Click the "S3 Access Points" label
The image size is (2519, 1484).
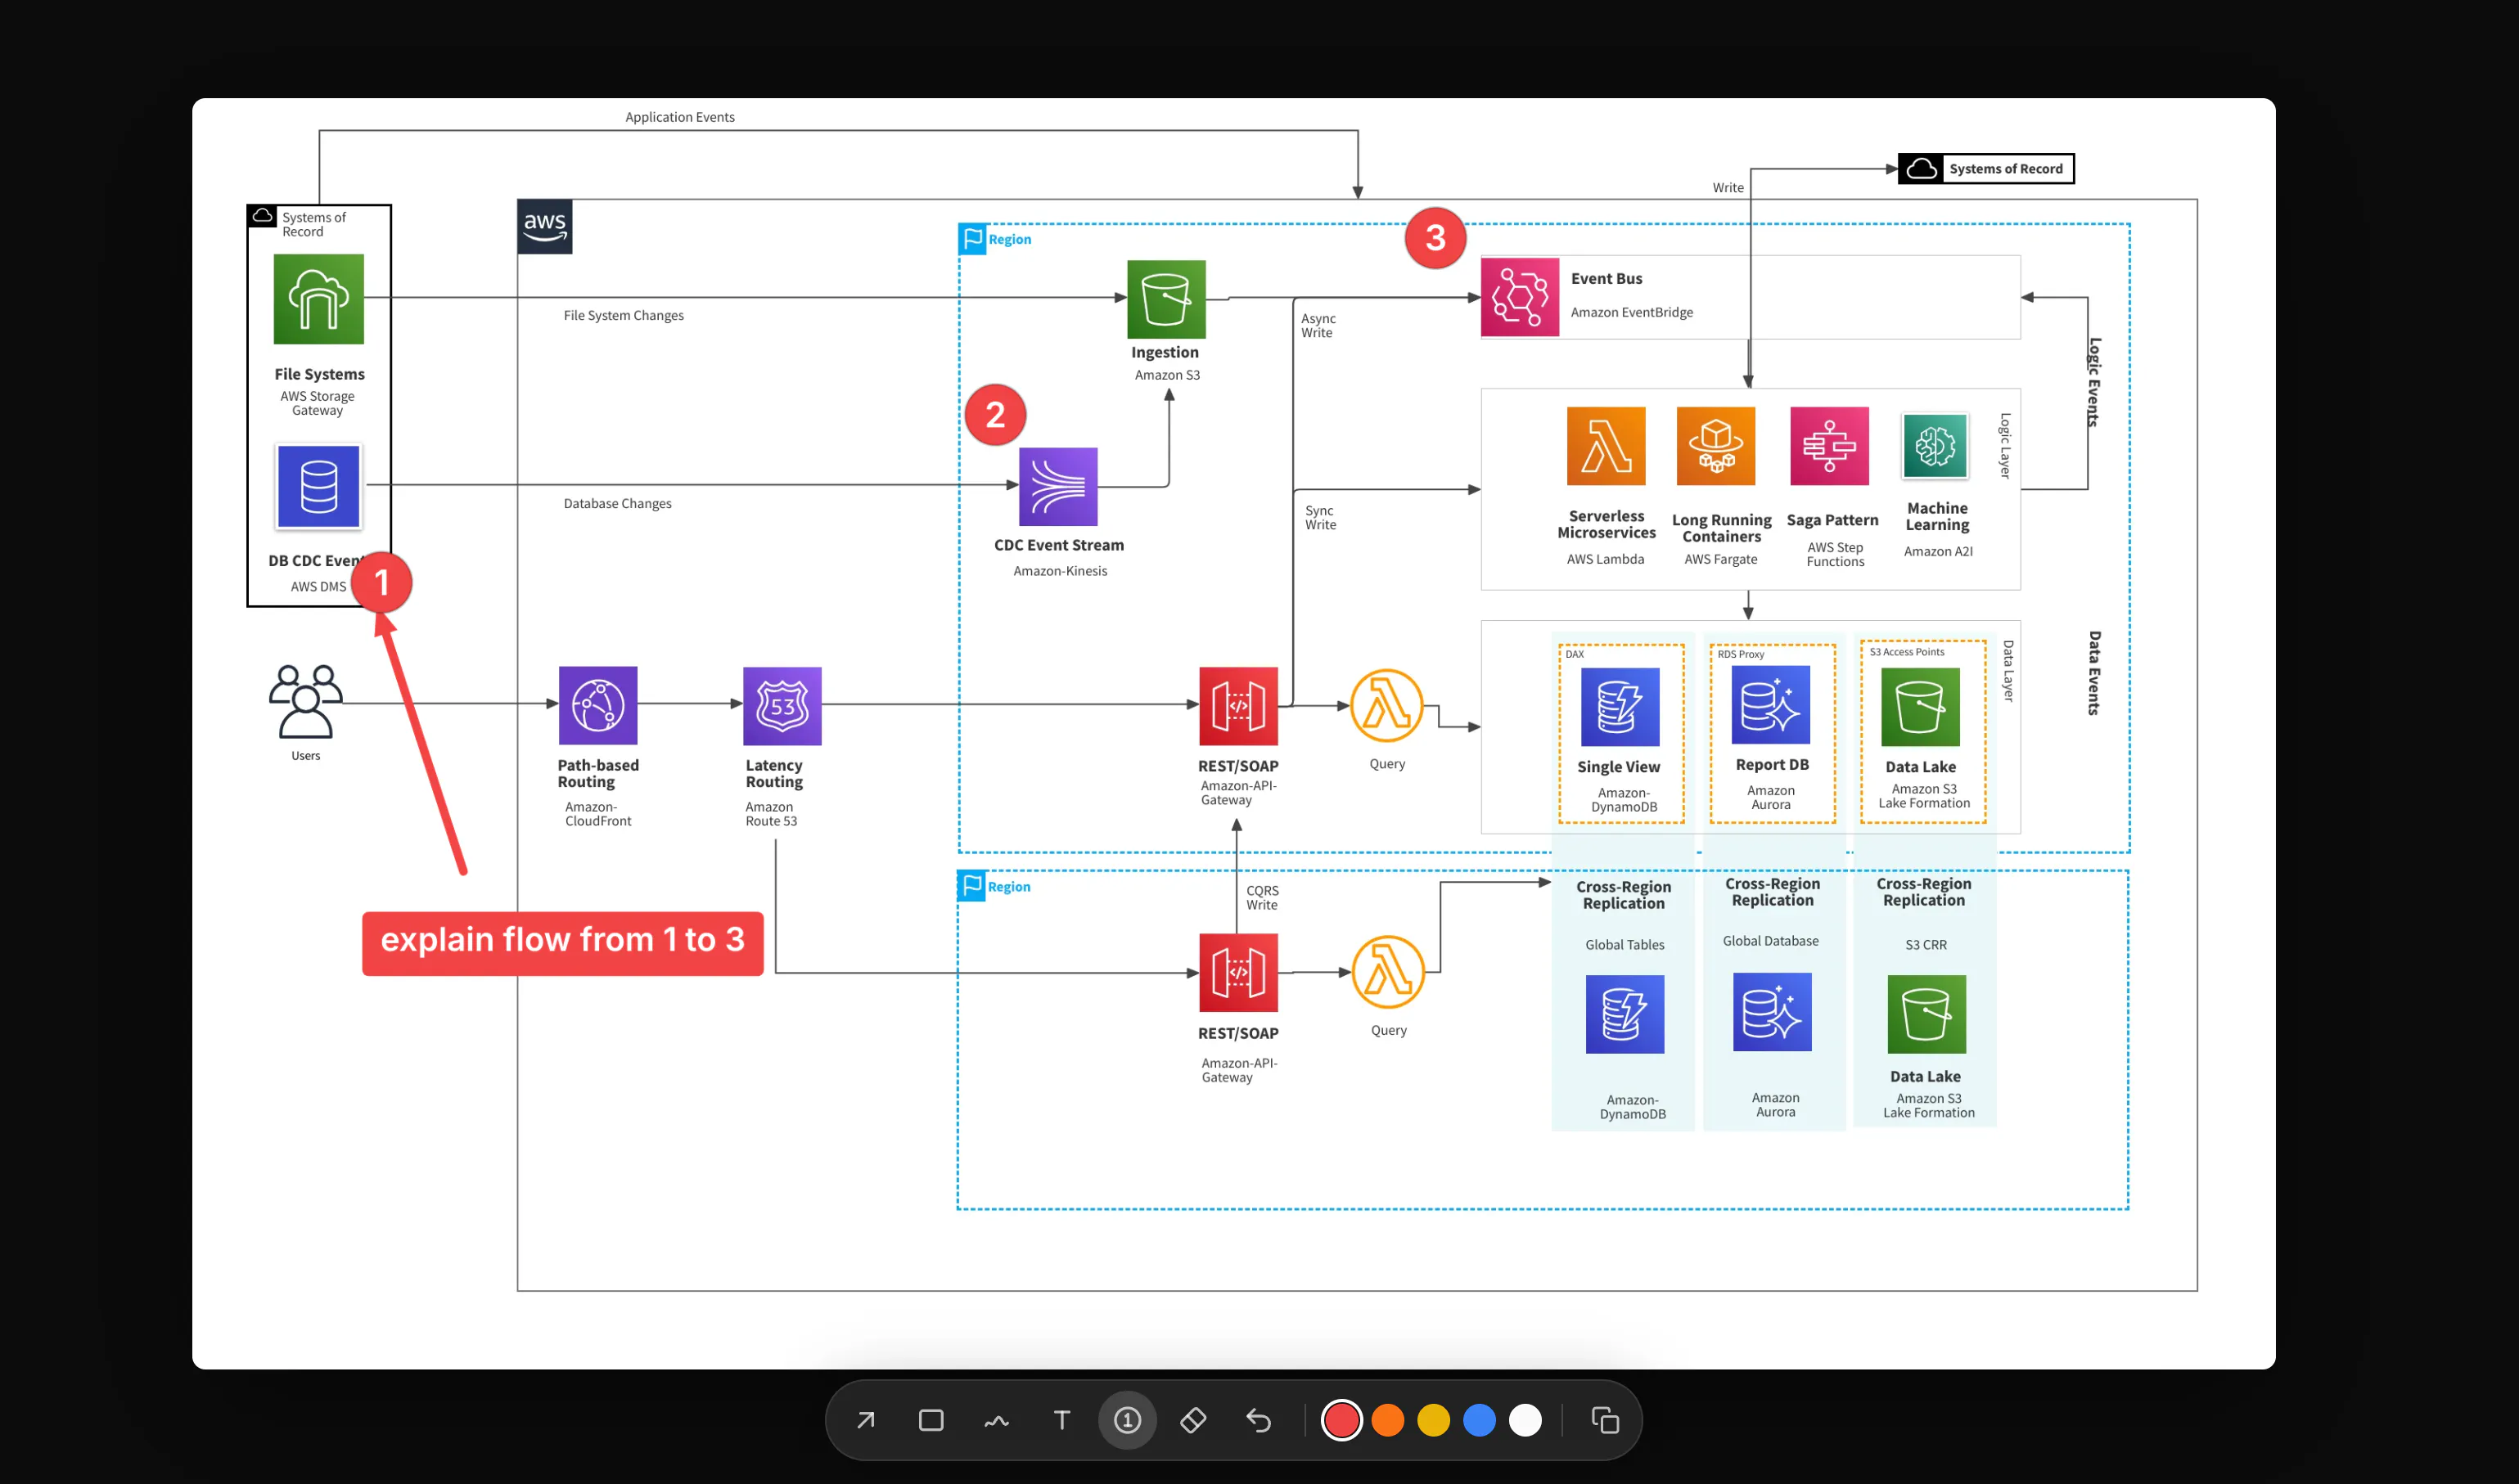pyautogui.click(x=1907, y=652)
